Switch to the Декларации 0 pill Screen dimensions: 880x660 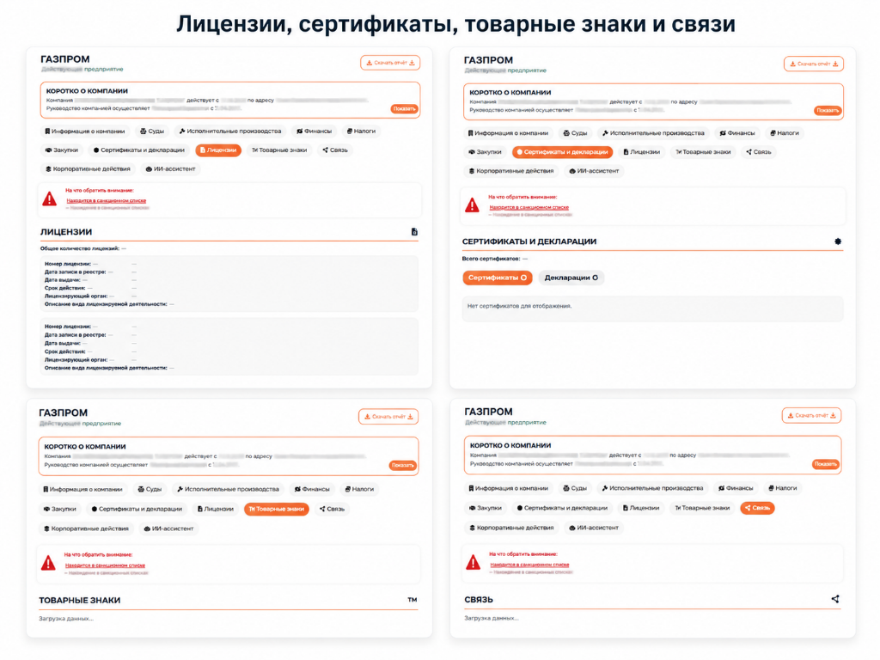(571, 278)
